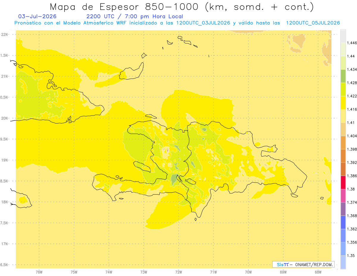357x276 pixels.
Task: Select the '69W' longitude label
Action: coord(283,272)
